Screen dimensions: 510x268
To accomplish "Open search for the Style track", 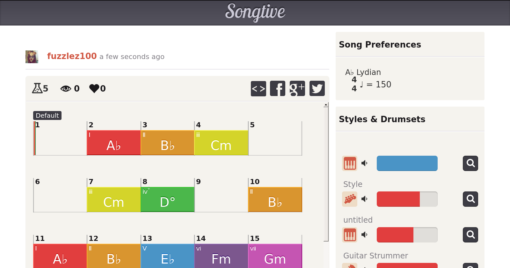I will tap(470, 199).
